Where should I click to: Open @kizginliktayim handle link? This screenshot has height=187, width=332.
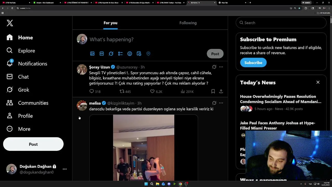coord(121,103)
